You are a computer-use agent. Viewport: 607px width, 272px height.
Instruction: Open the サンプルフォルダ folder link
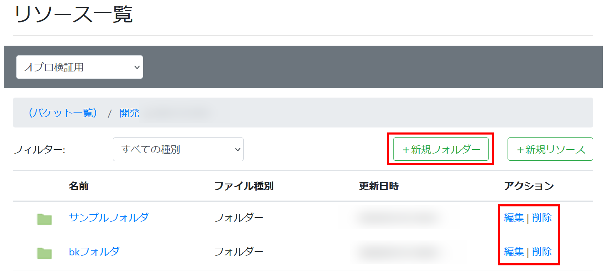pyautogui.click(x=109, y=217)
